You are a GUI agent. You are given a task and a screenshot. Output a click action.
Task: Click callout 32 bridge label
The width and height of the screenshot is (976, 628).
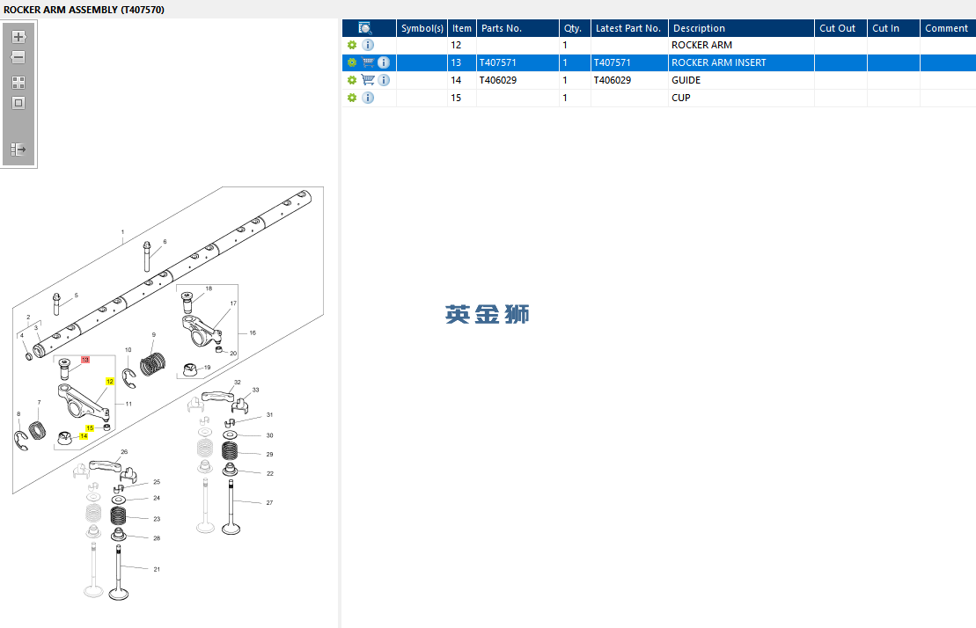(x=237, y=383)
